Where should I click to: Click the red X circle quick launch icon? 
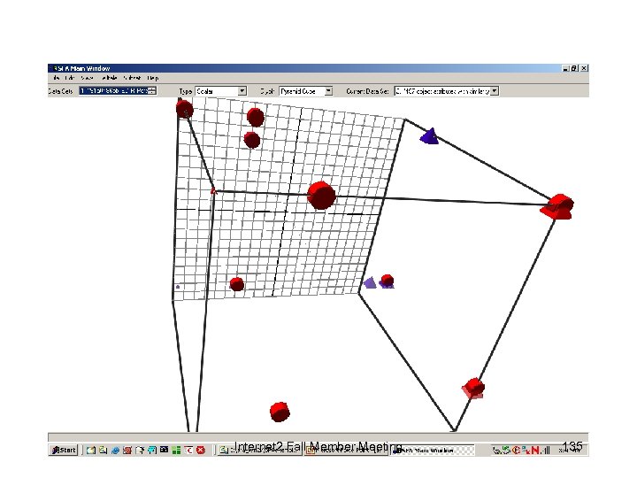(x=201, y=450)
